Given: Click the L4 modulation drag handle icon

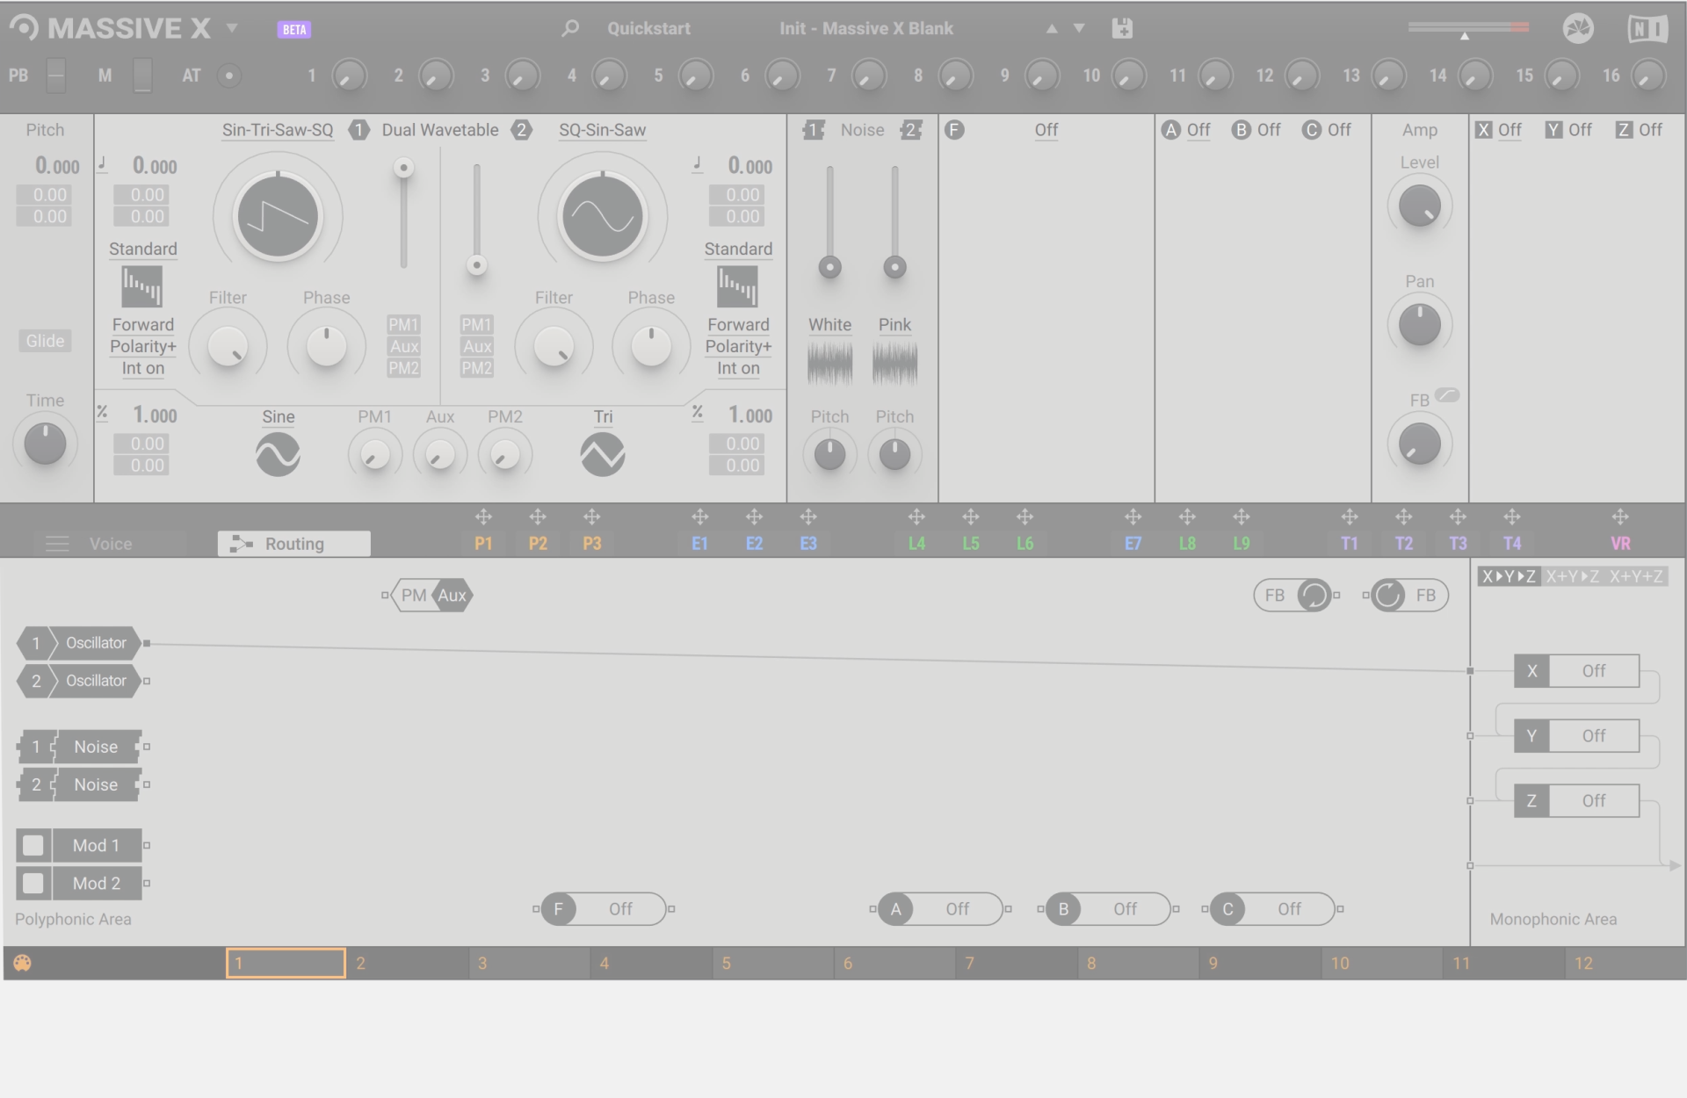Looking at the screenshot, I should tap(916, 516).
